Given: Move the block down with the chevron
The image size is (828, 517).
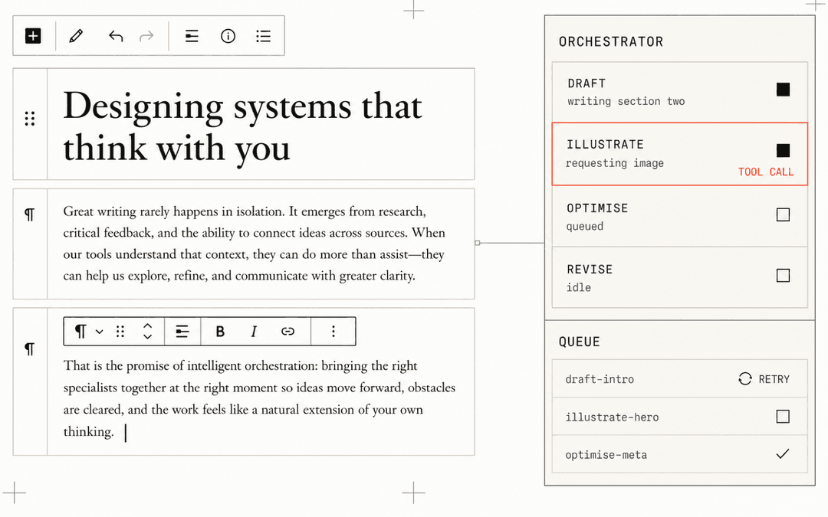Looking at the screenshot, I should coord(148,336).
